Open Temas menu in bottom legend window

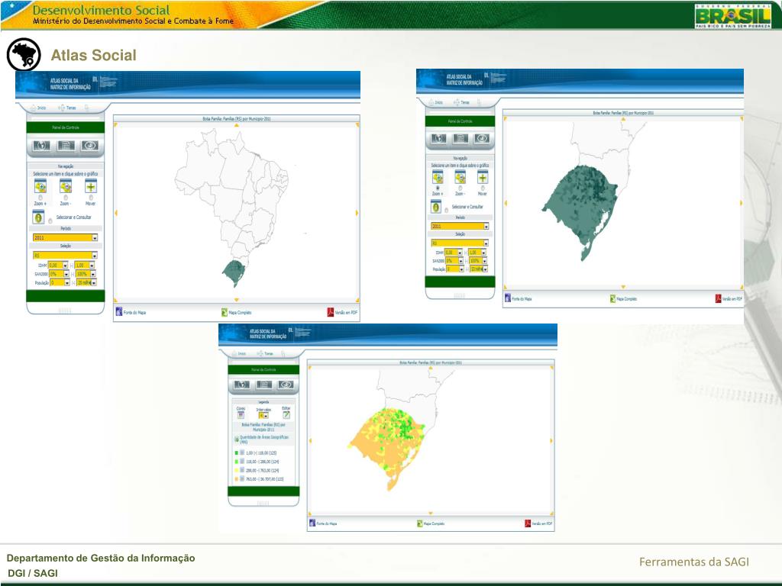click(265, 353)
